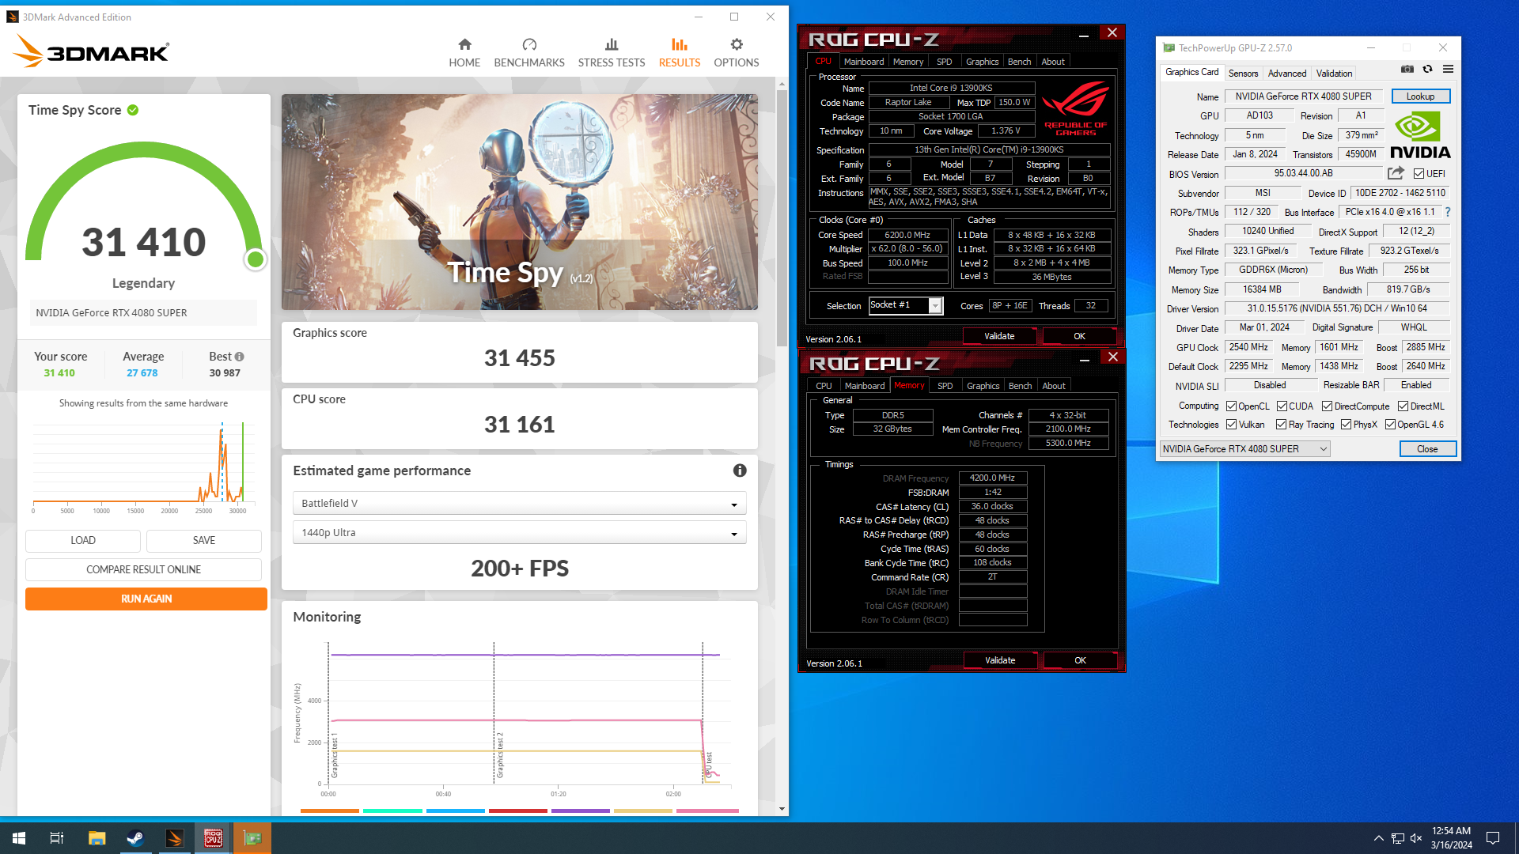This screenshot has width=1519, height=854.
Task: Switch to Advanced tab in GPU-Z
Action: pos(1287,74)
